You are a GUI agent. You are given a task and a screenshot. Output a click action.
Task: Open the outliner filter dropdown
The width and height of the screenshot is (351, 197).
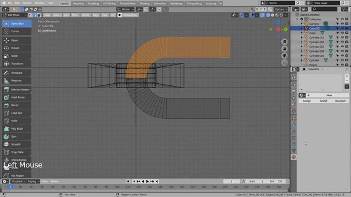point(344,9)
